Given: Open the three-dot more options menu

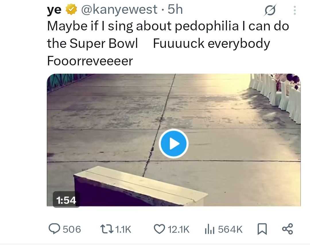Looking at the screenshot, I should tap(294, 11).
